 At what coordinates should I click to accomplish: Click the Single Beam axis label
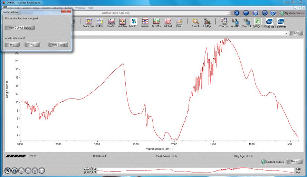tap(7, 90)
